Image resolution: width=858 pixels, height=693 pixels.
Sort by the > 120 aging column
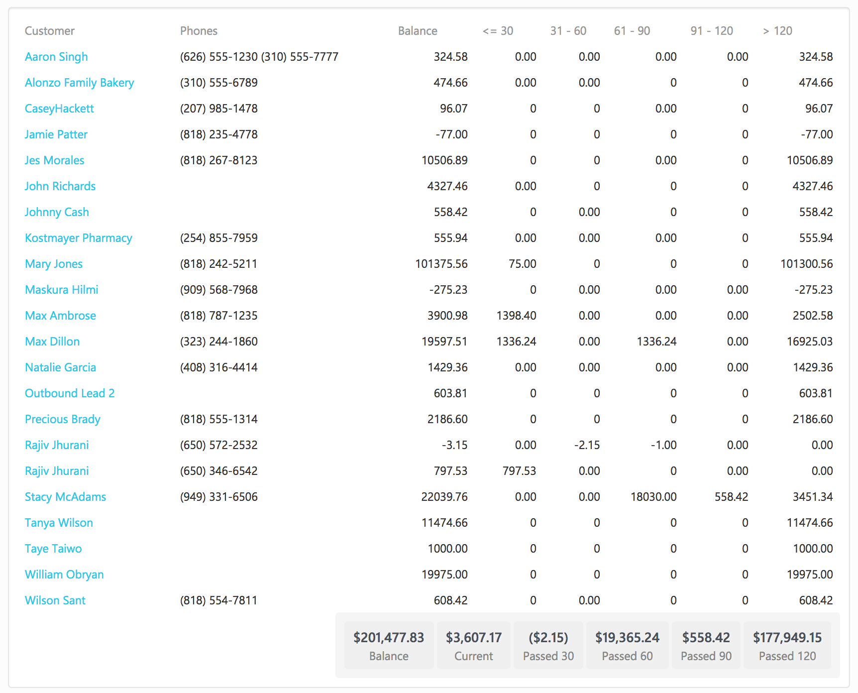779,30
